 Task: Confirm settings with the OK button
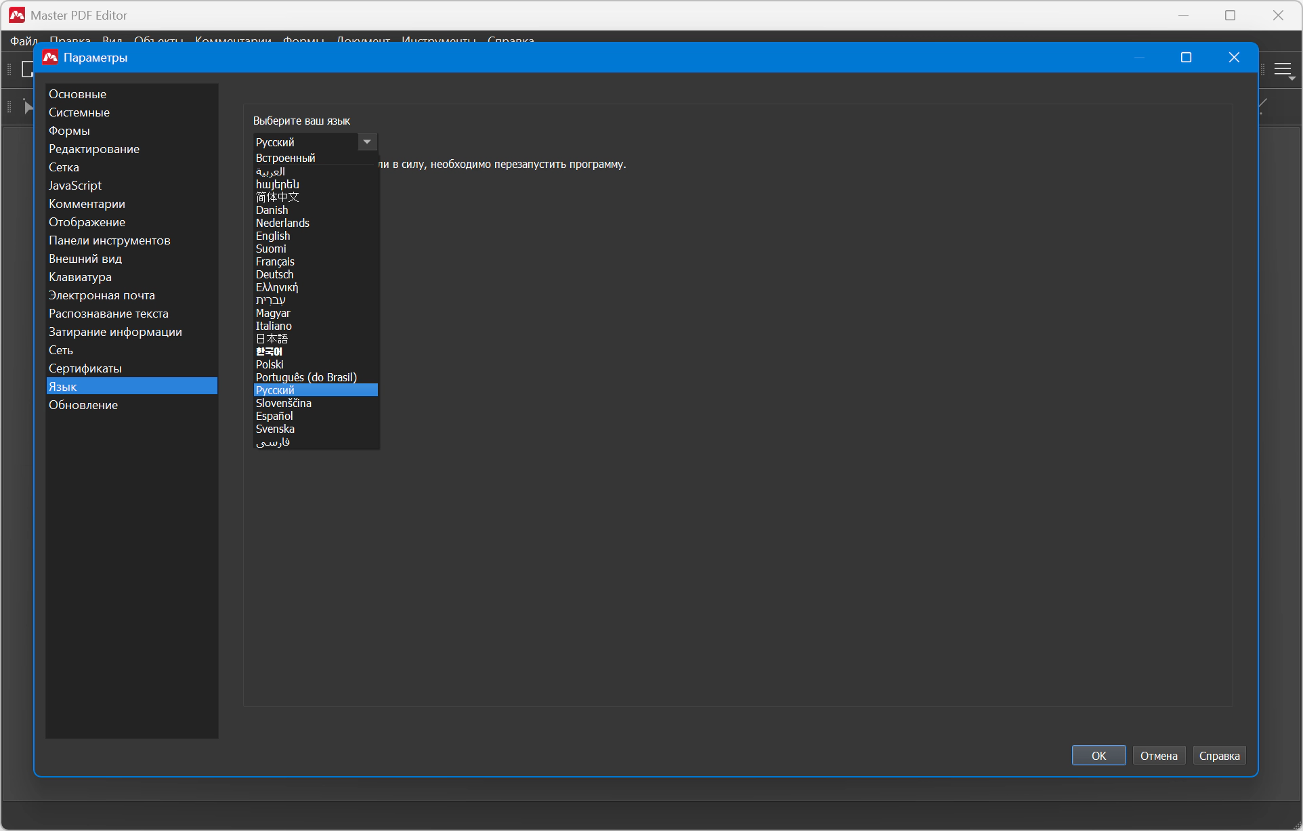(x=1098, y=756)
